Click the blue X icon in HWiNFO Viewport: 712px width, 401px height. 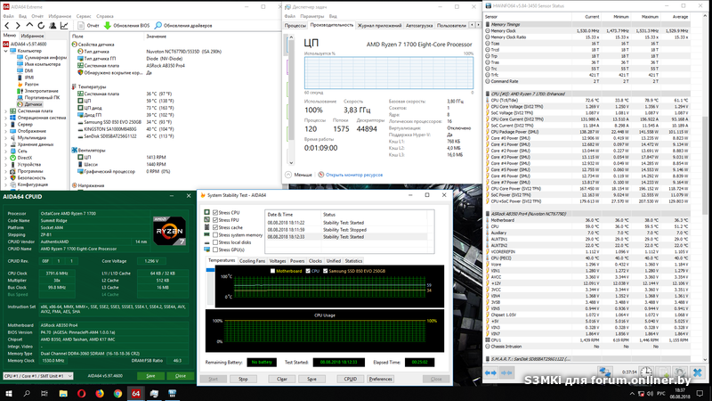(698, 372)
